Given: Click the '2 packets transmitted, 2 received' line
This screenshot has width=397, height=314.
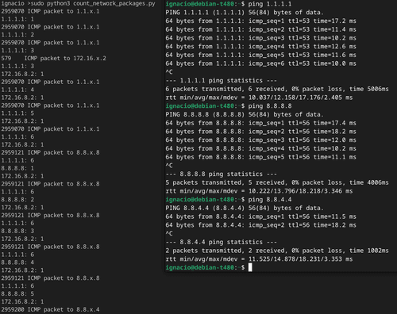Looking at the screenshot, I should click(x=277, y=251).
